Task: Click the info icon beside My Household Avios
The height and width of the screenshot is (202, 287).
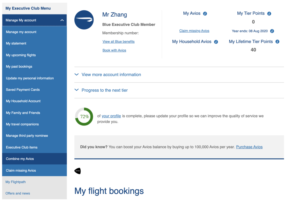Action: pyautogui.click(x=216, y=42)
